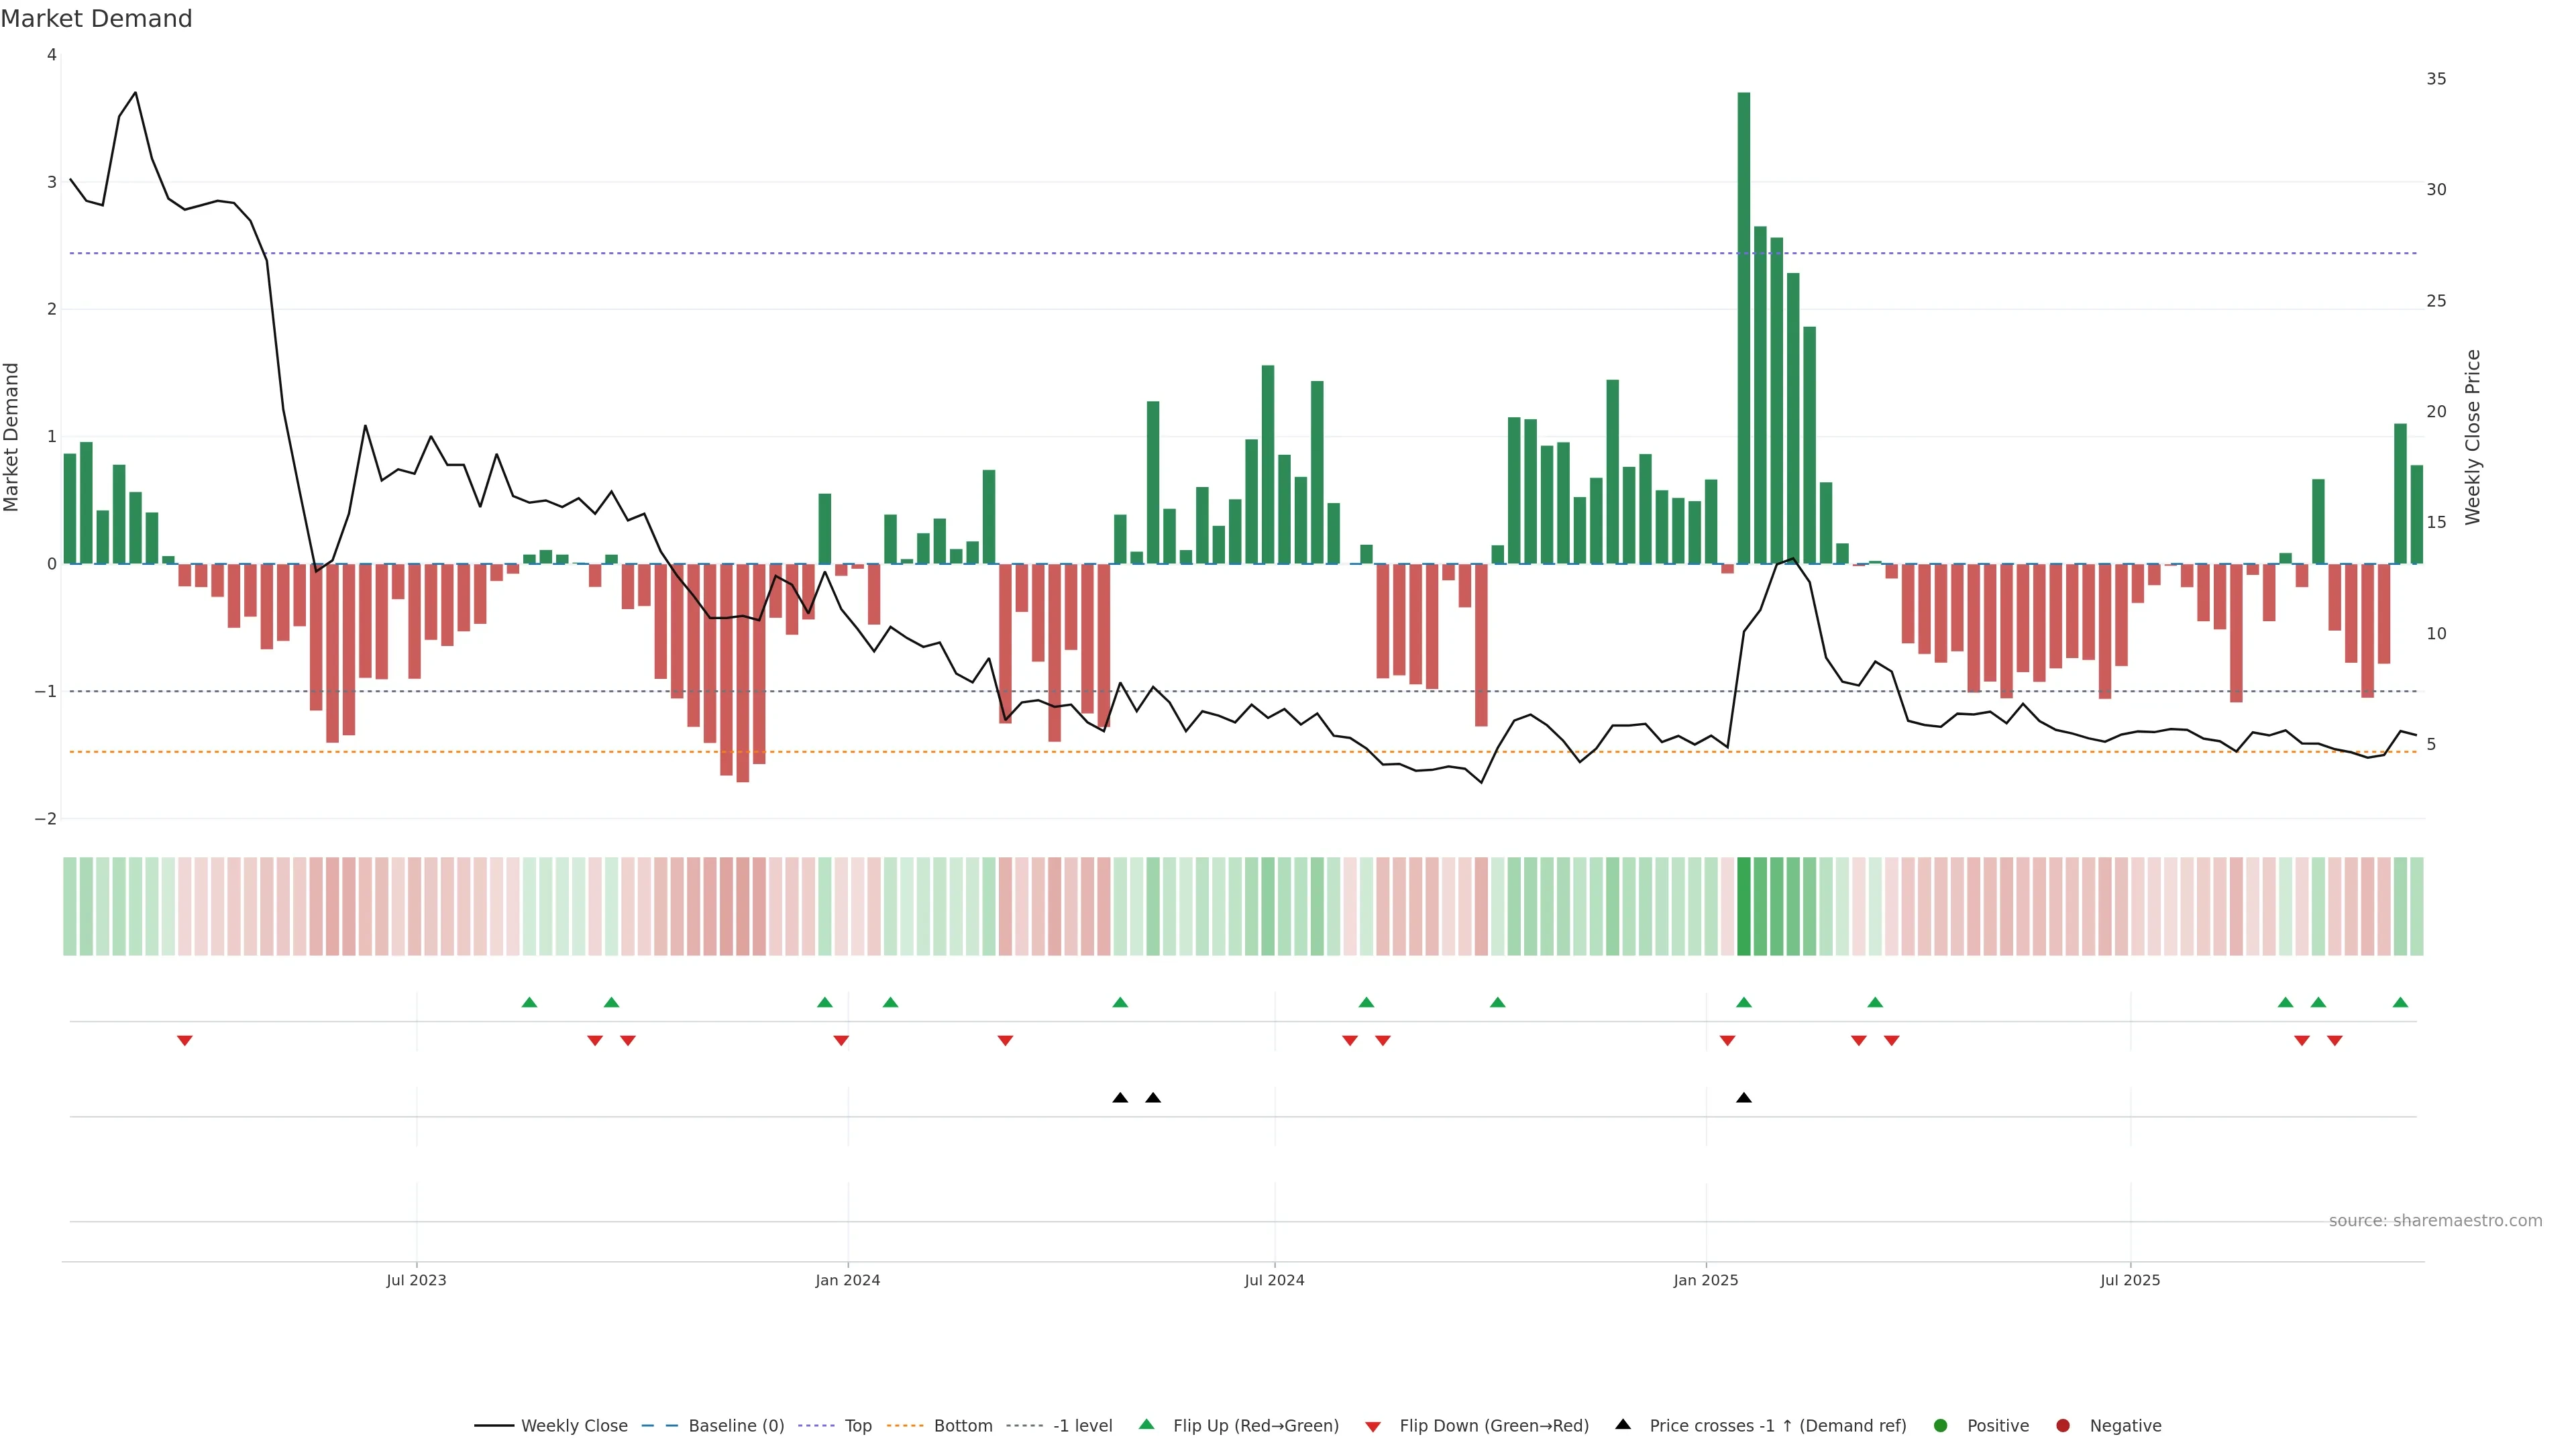The image size is (2576, 1449).
Task: Click the -1 level legend item
Action: (1082, 1426)
